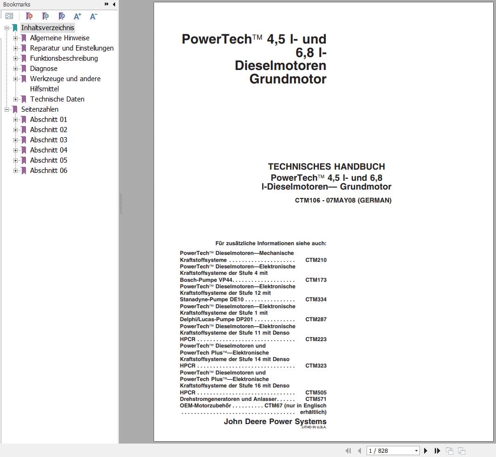Click the panel splitter grip handle
This screenshot has height=457, width=496.
(x=121, y=203)
